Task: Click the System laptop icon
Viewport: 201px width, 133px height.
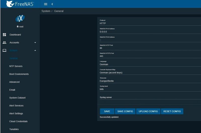Action: (x=4, y=50)
